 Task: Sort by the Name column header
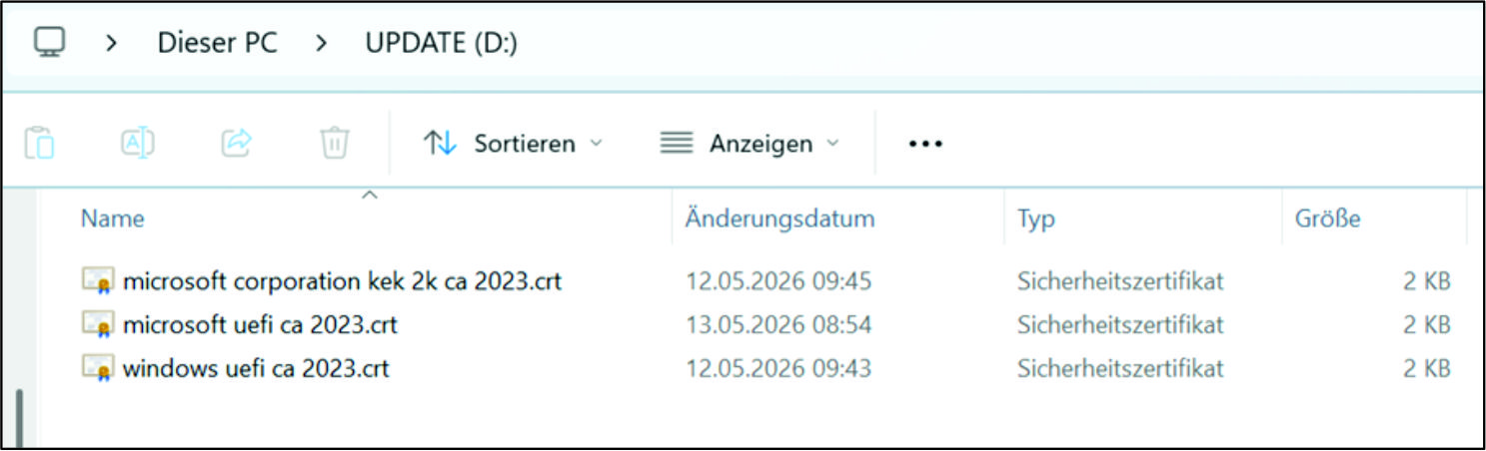pyautogui.click(x=112, y=219)
